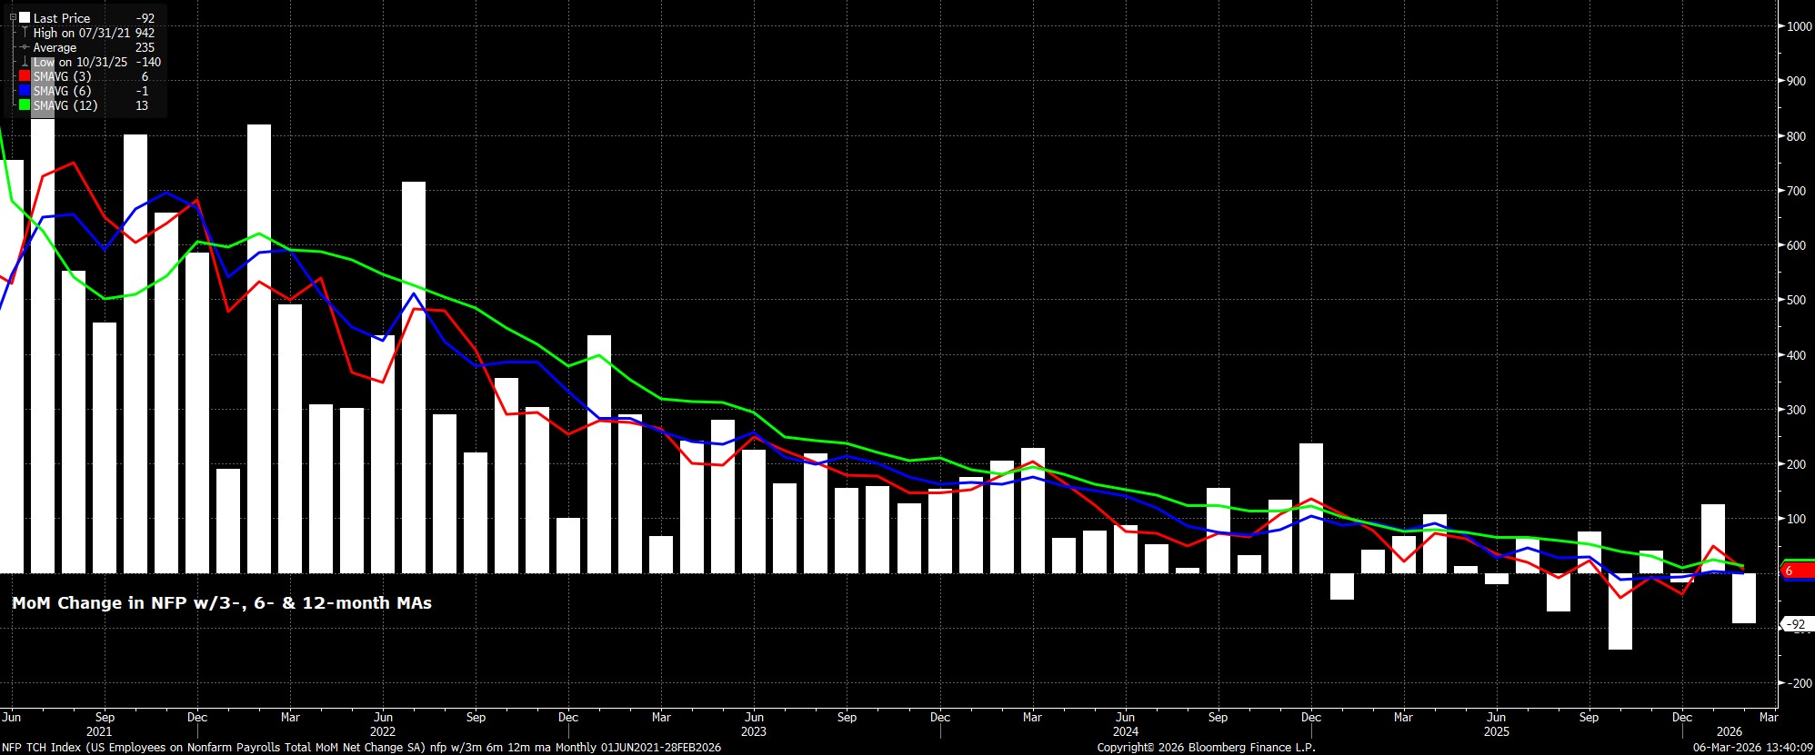Click the 06-Mar-2026 timestamp at bottom right
This screenshot has height=755, width=1815.
point(1752,747)
